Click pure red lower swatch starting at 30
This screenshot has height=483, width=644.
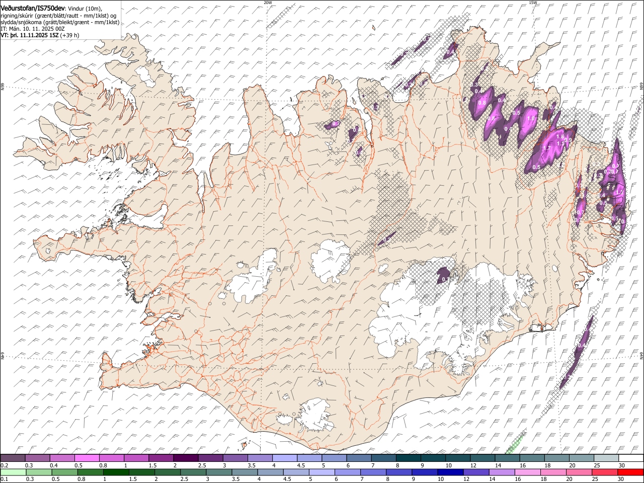click(x=630, y=472)
